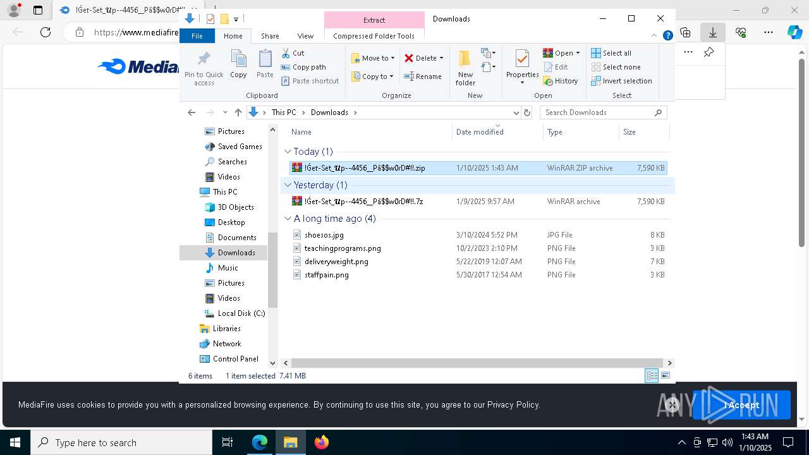Click Select none
This screenshot has height=455, width=809.
616,67
